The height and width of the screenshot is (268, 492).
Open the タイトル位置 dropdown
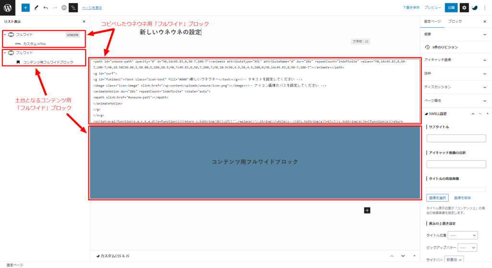pyautogui.click(x=463, y=235)
